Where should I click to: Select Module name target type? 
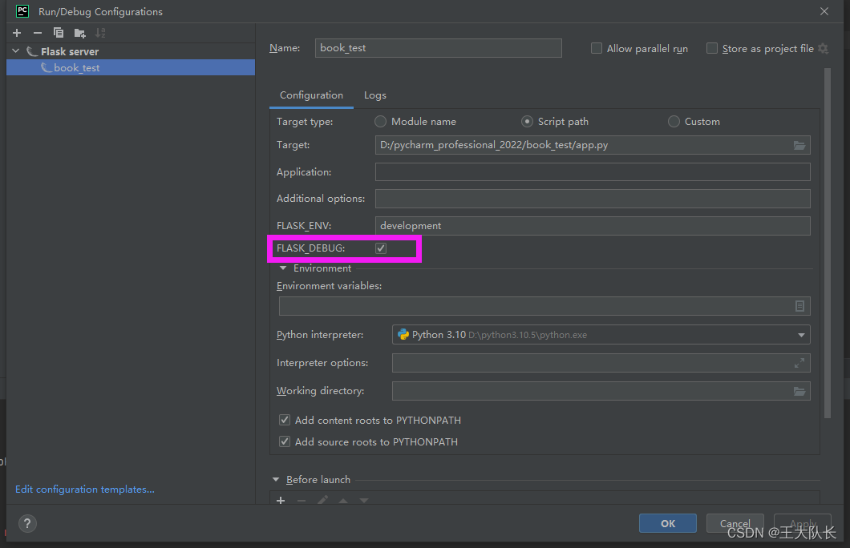point(381,121)
